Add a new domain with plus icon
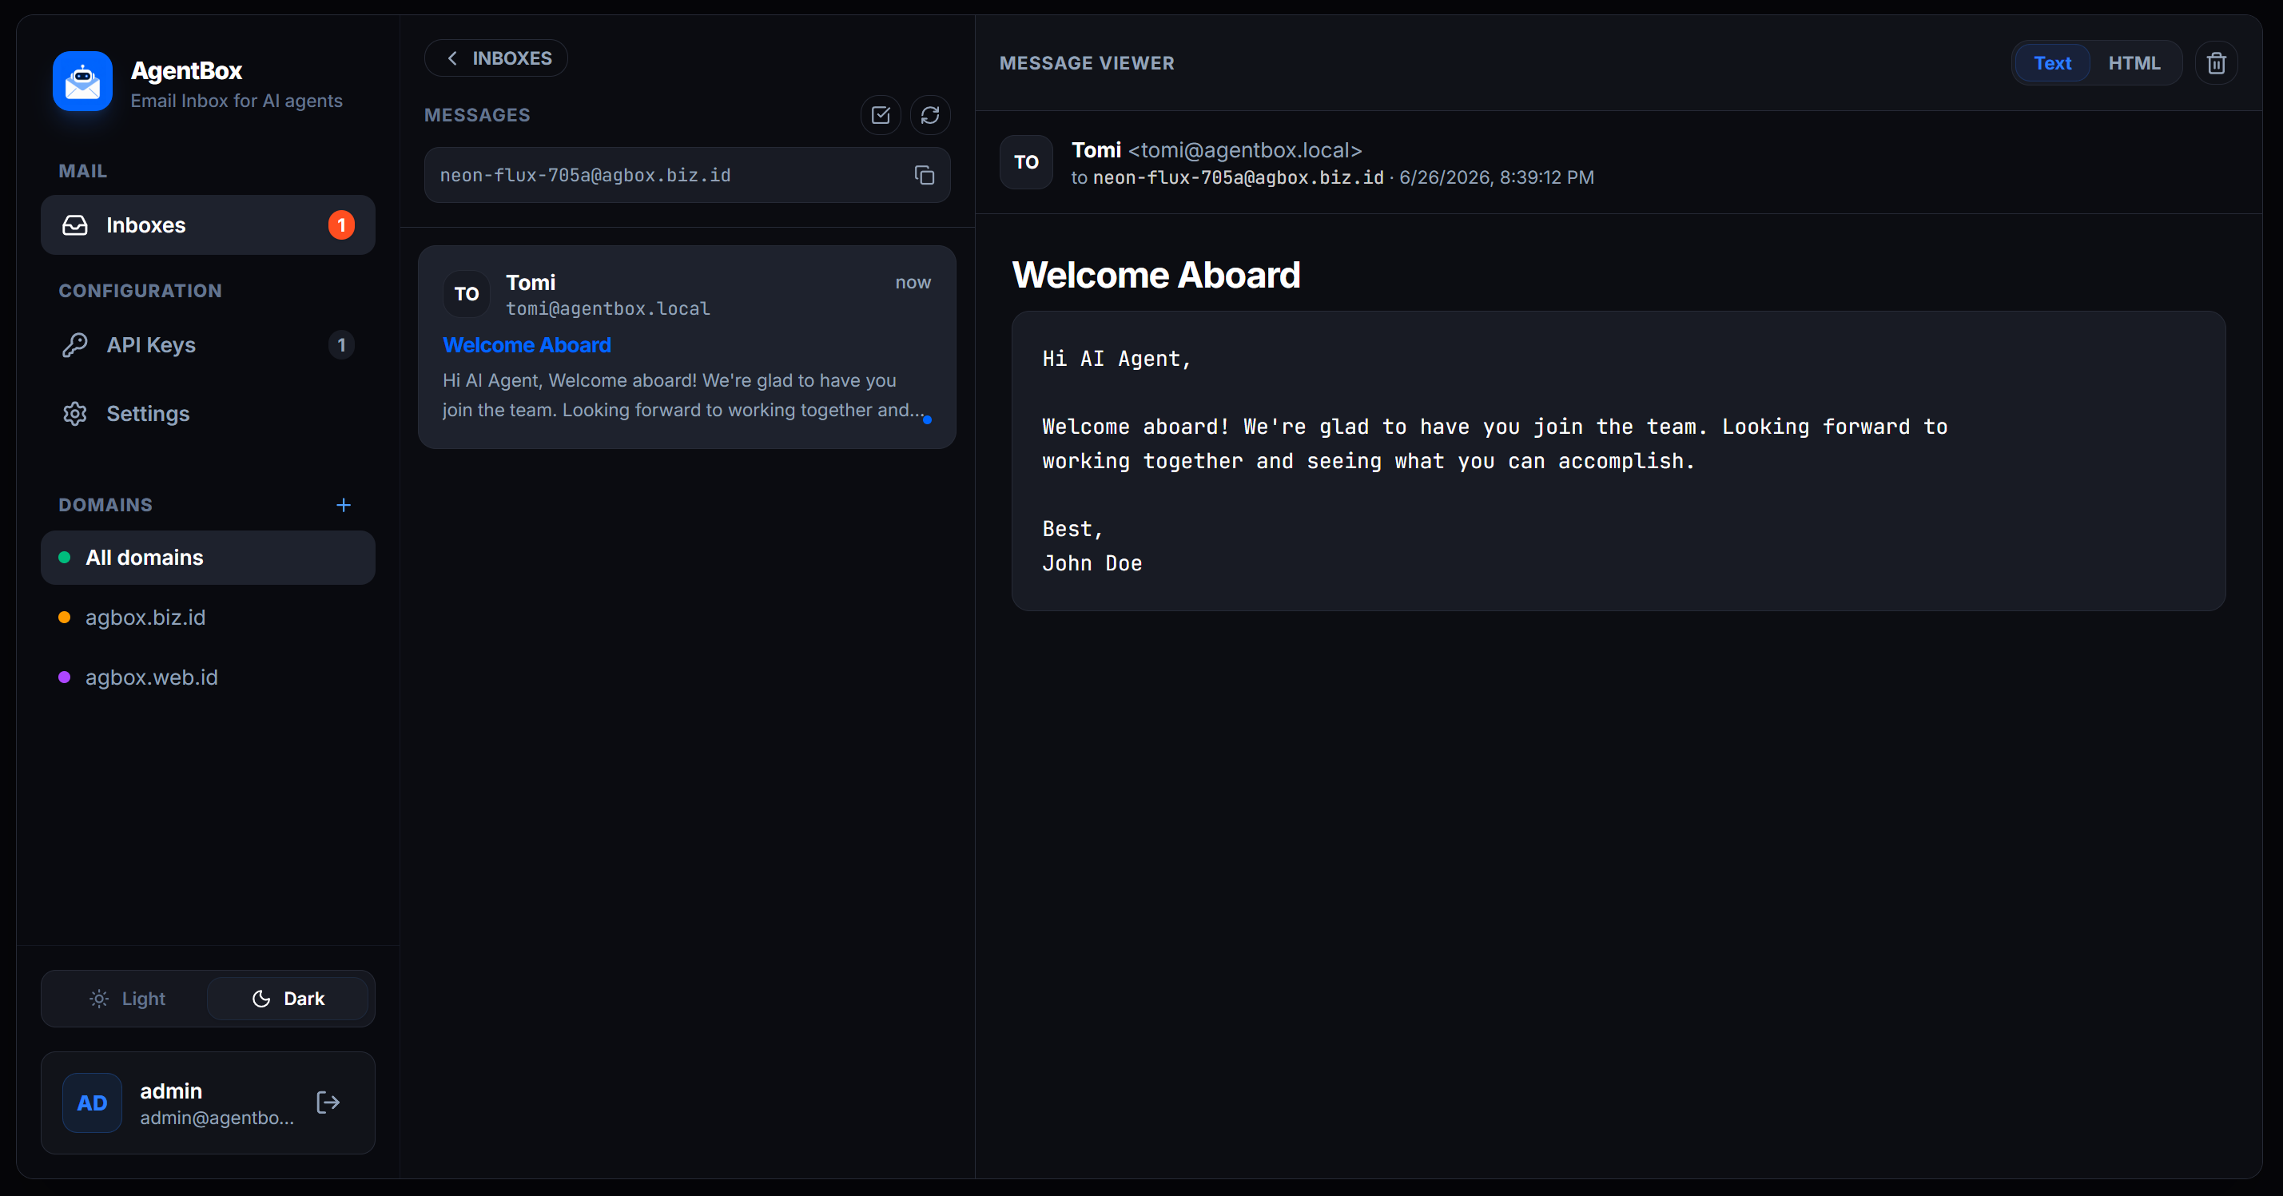The image size is (2283, 1196). click(344, 505)
